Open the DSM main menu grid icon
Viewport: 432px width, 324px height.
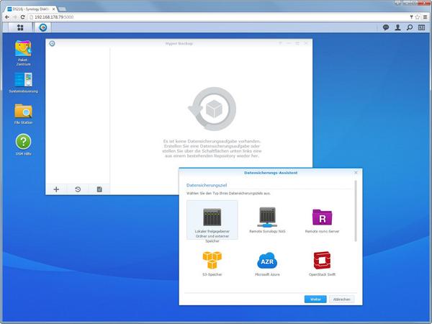pos(20,27)
